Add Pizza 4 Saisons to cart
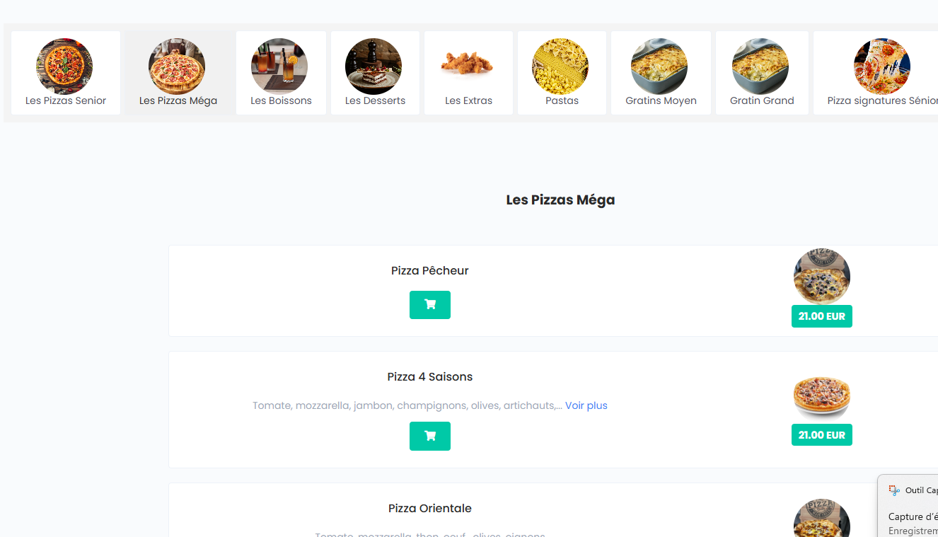Image resolution: width=938 pixels, height=537 pixels. point(429,436)
